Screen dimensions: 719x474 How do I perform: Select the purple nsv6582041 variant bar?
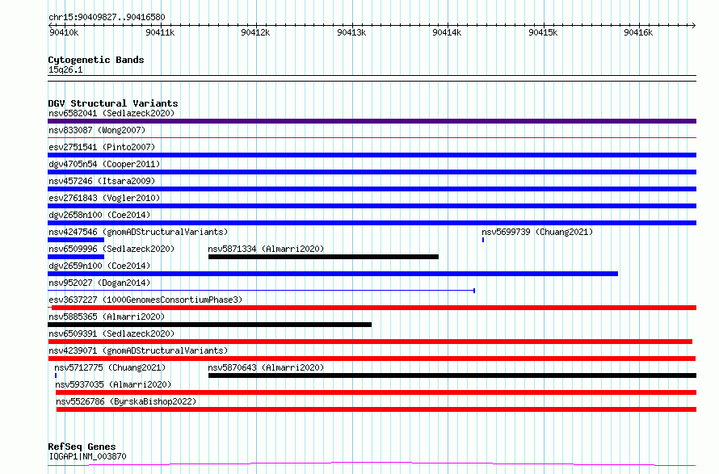point(372,121)
